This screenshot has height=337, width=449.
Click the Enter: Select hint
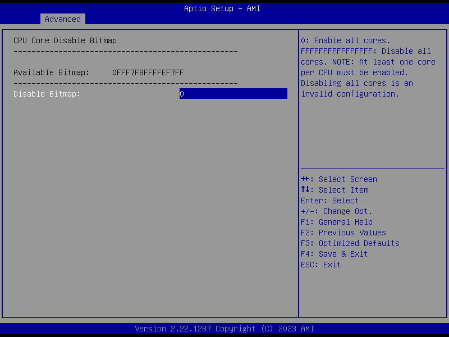pos(329,201)
